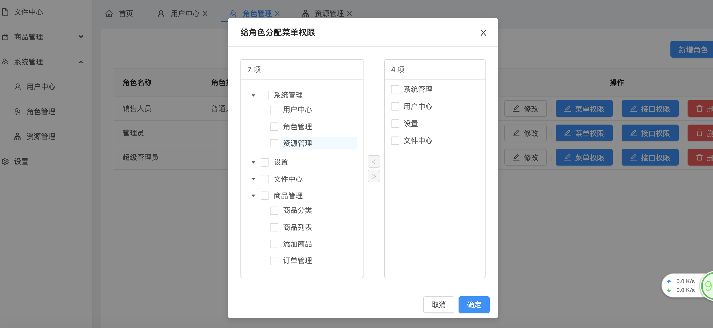Click the 设置 gear icon in sidebar
This screenshot has width=713, height=328.
[5, 161]
